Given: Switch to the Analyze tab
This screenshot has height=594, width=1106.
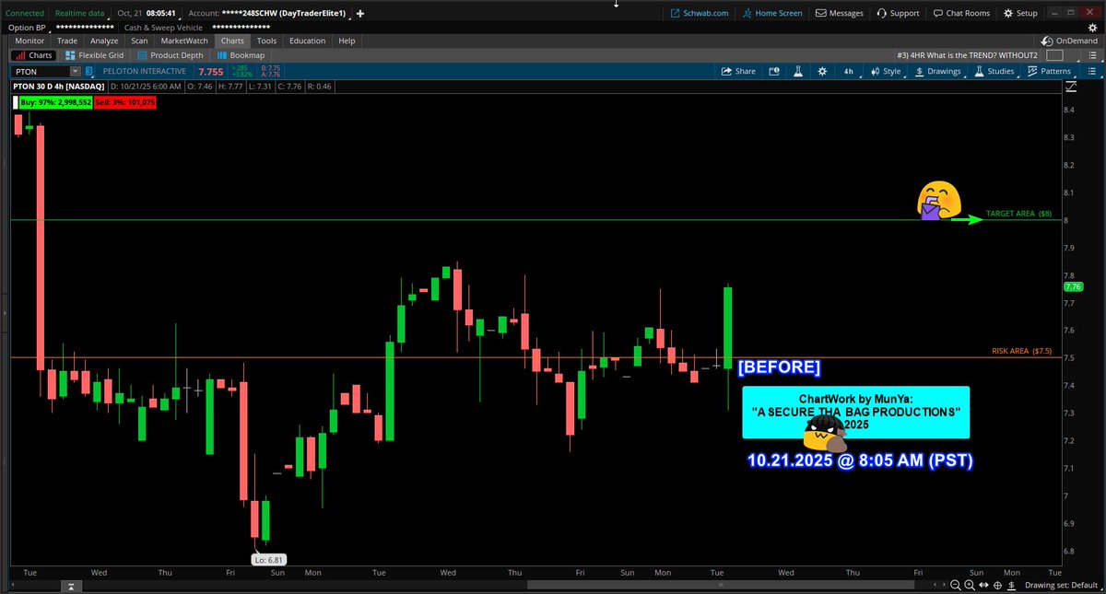Looking at the screenshot, I should pos(104,41).
